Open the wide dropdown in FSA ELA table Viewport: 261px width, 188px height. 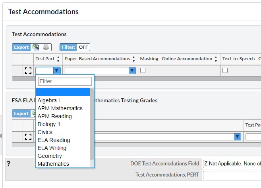(x=237, y=137)
